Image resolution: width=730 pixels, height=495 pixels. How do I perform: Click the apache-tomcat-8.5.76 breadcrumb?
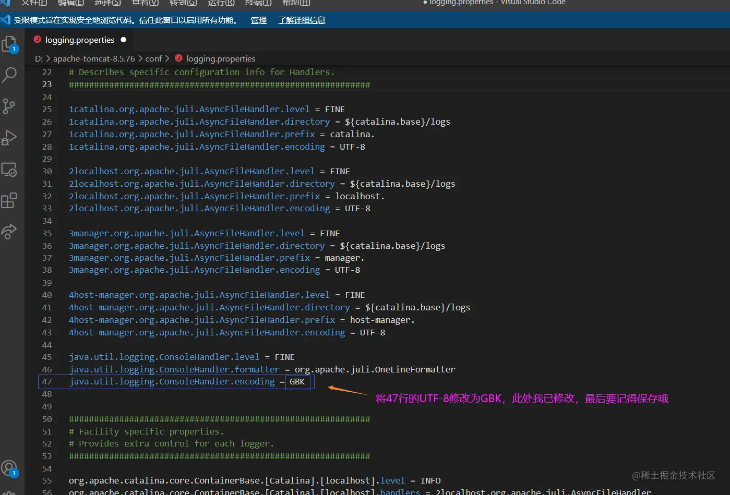click(94, 59)
